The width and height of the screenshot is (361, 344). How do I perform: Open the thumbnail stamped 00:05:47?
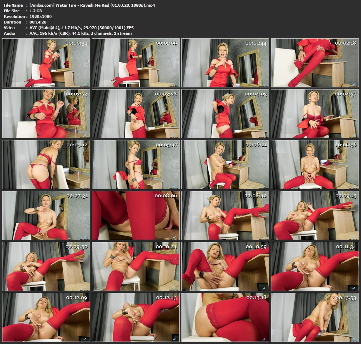136,165
